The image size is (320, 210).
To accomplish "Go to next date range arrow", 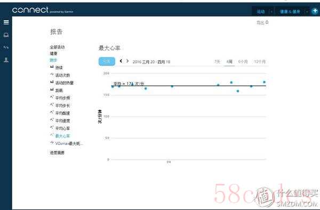I will click(x=127, y=61).
